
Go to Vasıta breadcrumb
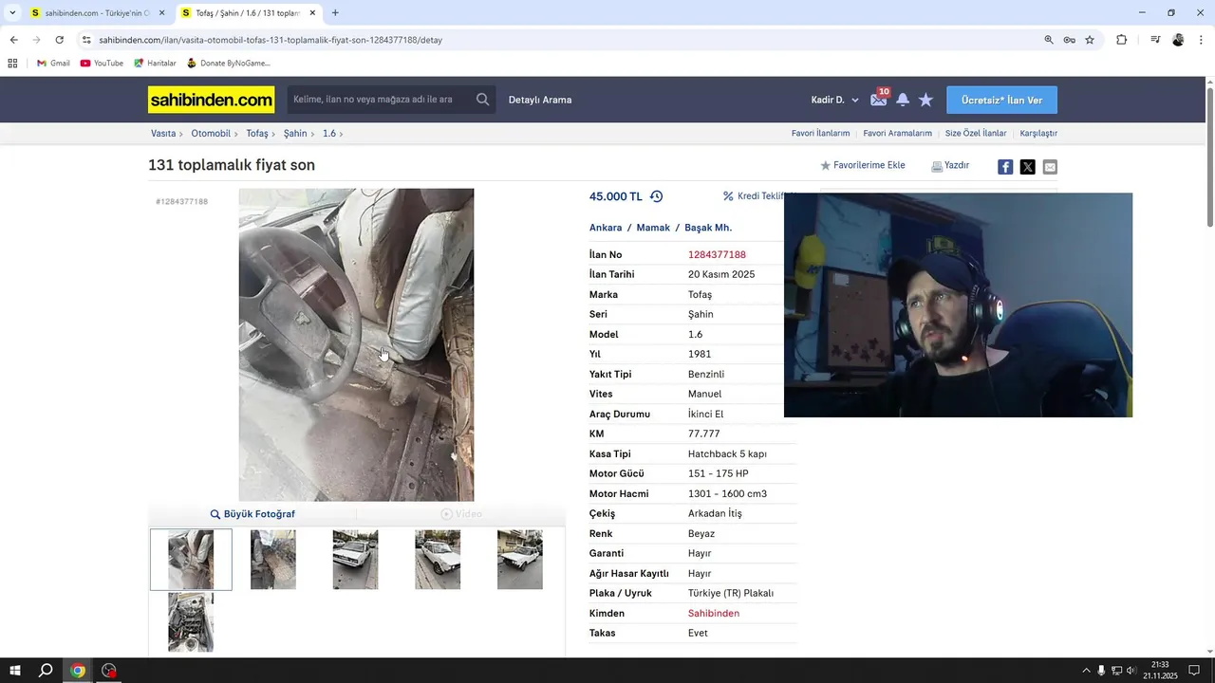click(x=163, y=134)
